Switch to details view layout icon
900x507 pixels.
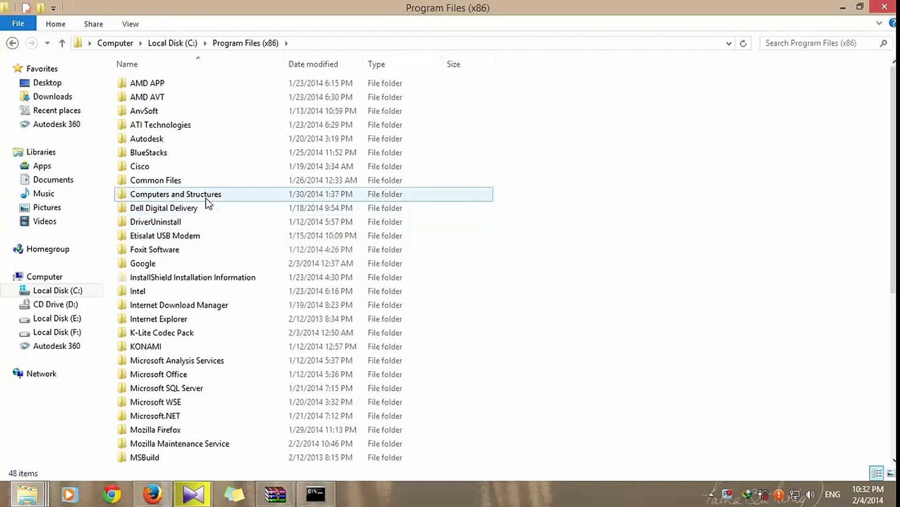(x=876, y=473)
